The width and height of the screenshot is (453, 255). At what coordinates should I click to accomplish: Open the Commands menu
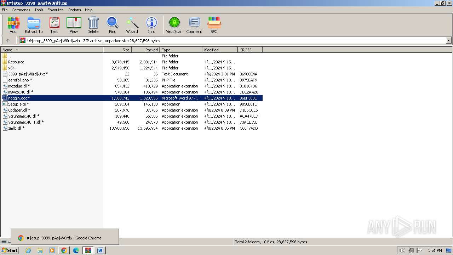(21, 10)
